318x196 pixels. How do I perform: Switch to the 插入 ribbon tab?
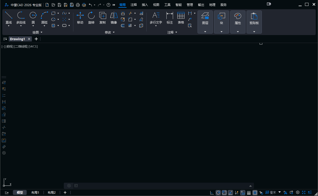(x=145, y=5)
